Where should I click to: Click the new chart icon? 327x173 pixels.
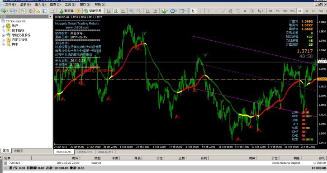[x=4, y=11]
